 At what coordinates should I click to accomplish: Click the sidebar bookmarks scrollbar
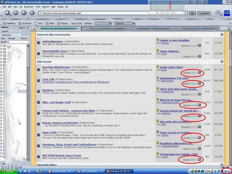coord(28,103)
